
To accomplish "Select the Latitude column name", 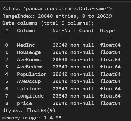I will pyautogui.click(x=29, y=89).
